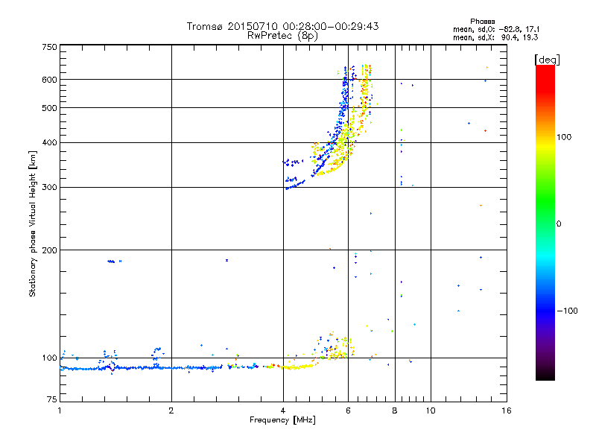
Task: Click the '6' x-axis tick label
Action: [348, 410]
